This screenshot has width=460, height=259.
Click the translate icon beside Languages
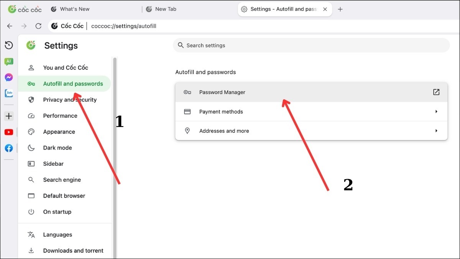pos(31,235)
